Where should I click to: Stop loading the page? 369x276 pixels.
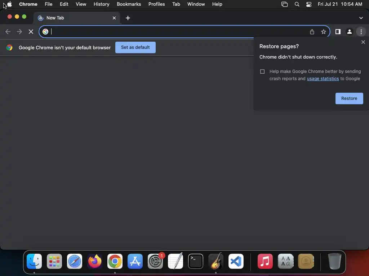click(31, 32)
